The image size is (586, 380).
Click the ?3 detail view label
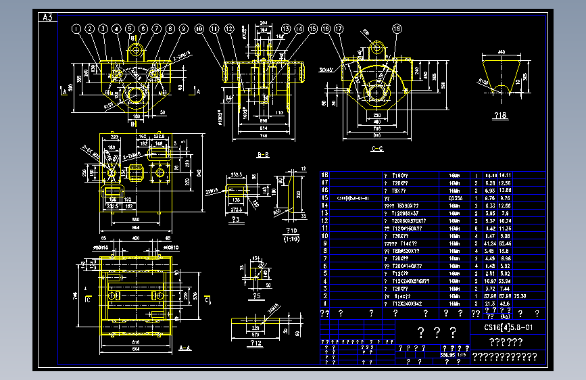(x=235, y=219)
